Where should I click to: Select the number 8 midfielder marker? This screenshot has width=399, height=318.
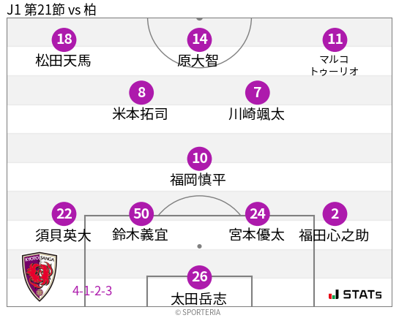(141, 92)
